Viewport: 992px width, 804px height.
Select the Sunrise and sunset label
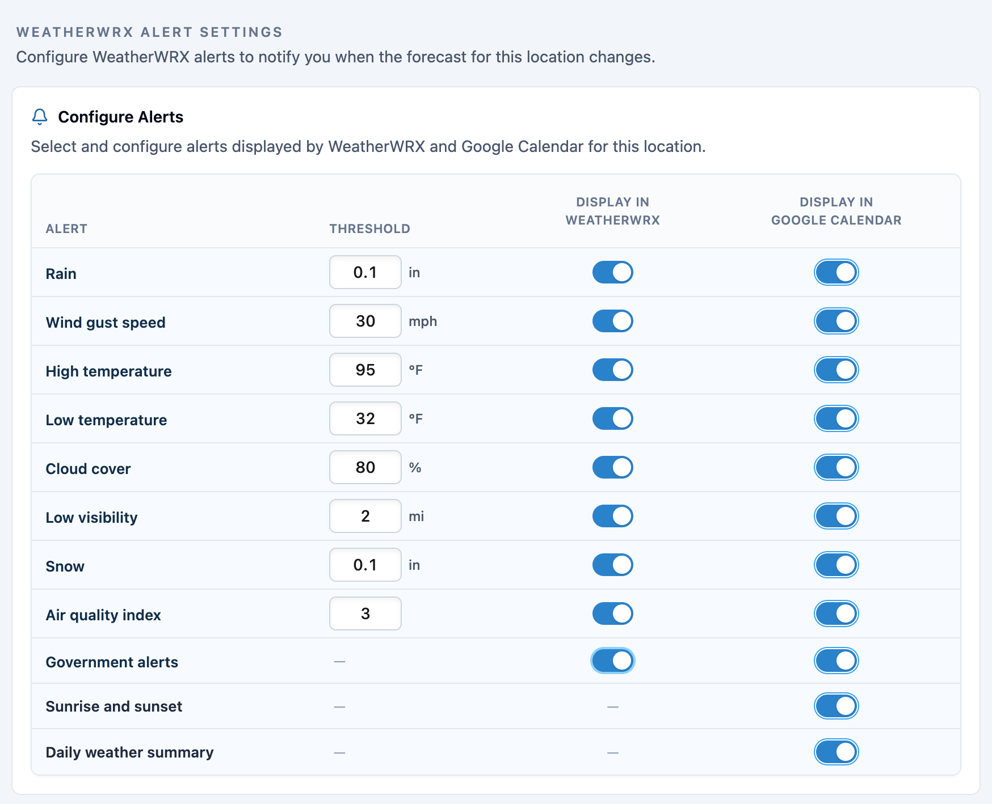[114, 706]
